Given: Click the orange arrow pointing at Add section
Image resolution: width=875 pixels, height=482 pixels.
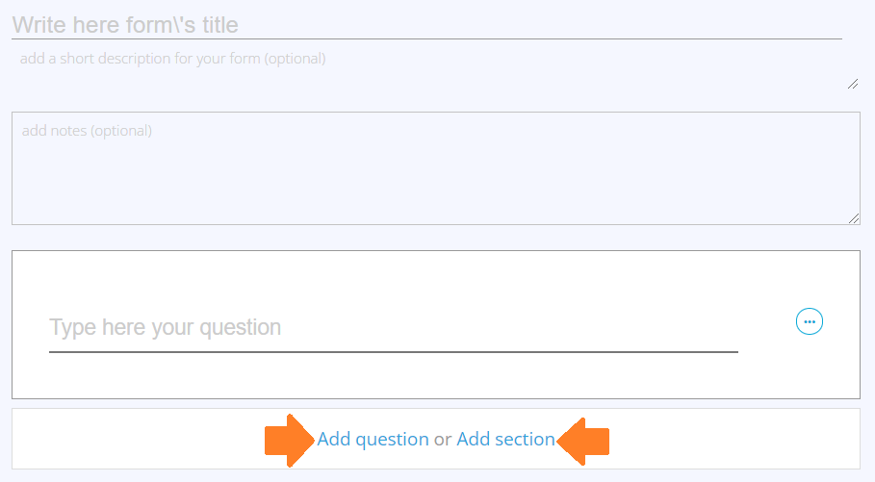Looking at the screenshot, I should point(582,441).
